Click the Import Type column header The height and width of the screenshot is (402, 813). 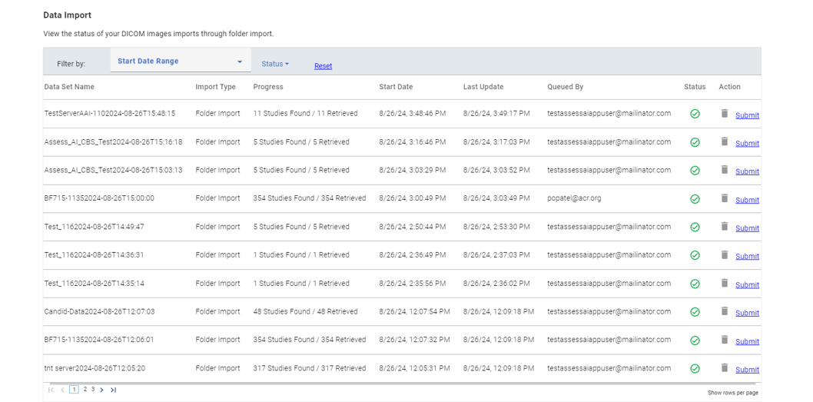[215, 87]
